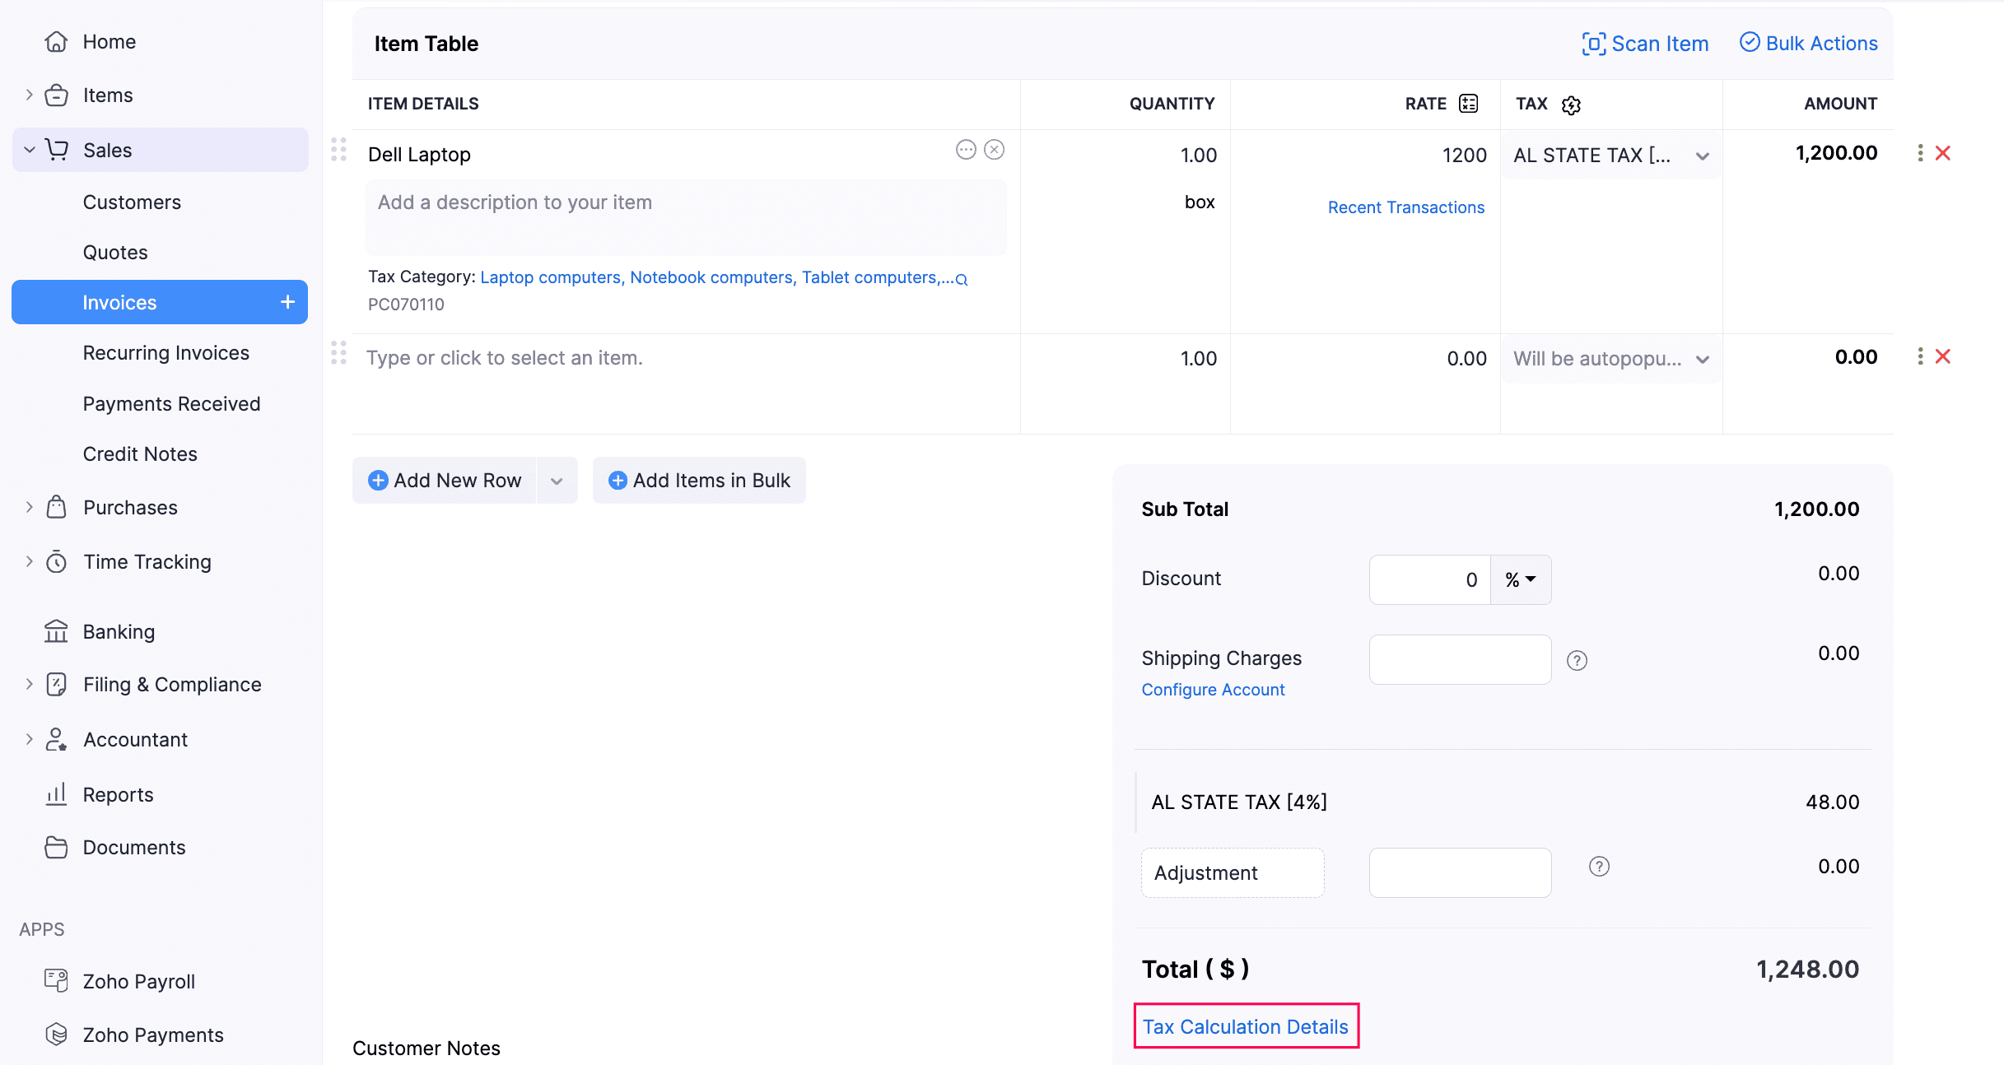Navigate to Customers in the sidebar

[132, 202]
